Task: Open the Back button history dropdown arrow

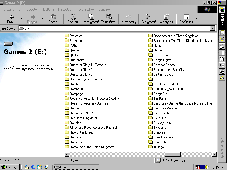Action: [21, 19]
